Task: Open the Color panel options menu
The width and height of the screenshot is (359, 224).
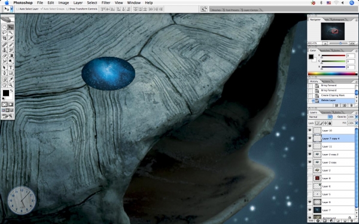Action: 356,51
